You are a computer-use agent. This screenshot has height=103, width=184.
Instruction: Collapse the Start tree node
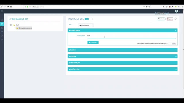click(11, 25)
